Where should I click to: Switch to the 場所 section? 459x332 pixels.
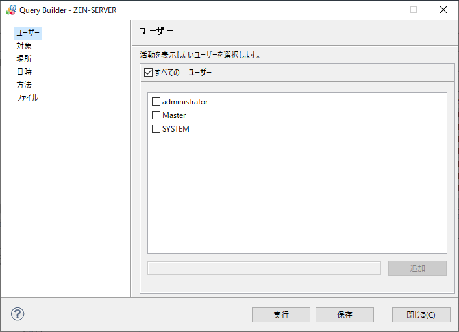[24, 59]
